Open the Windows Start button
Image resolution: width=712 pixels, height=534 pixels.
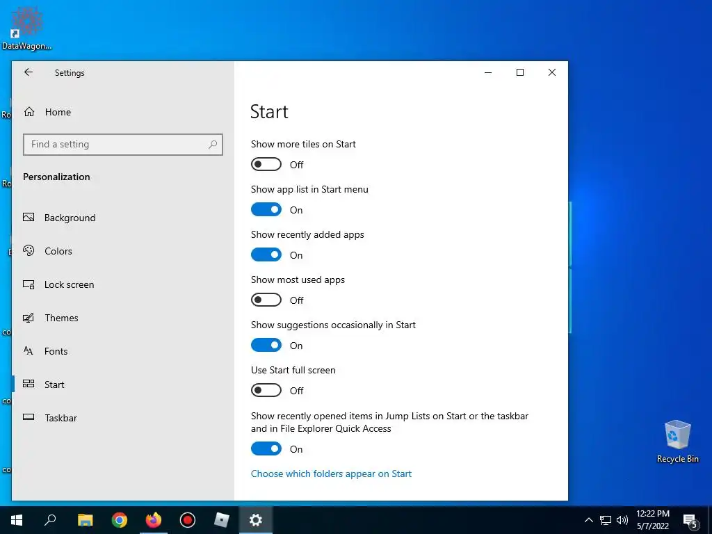17,520
